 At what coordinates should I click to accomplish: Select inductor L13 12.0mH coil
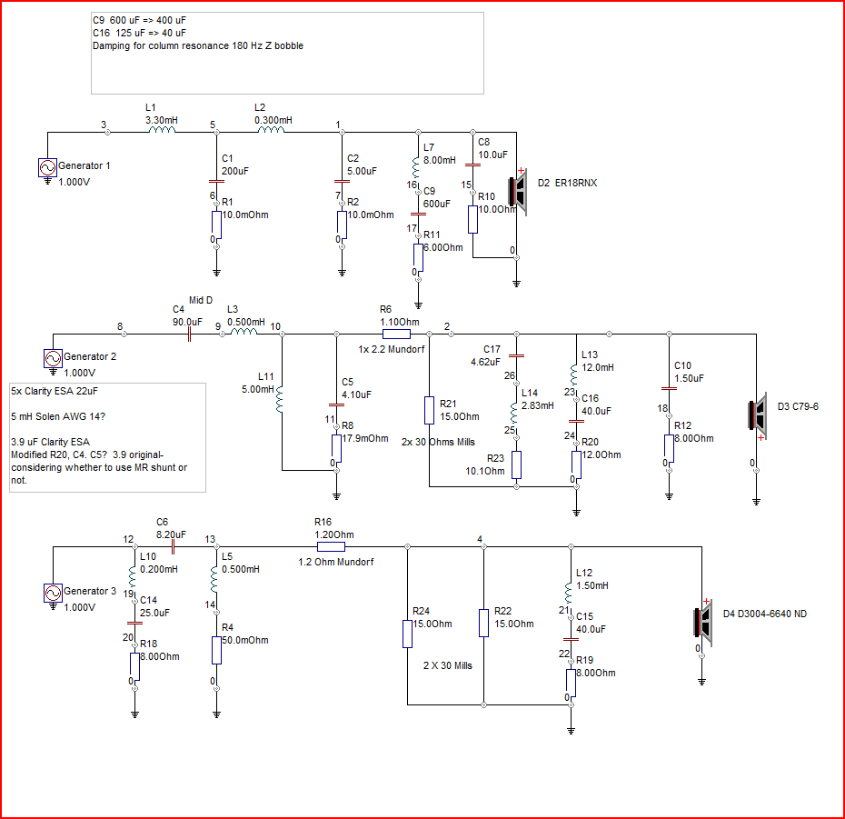[574, 375]
